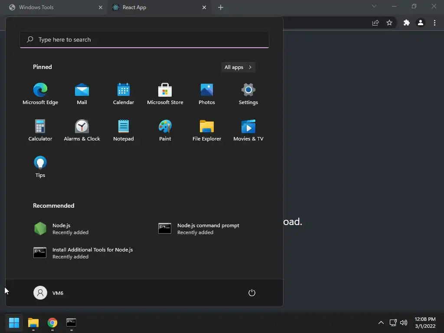Open Microsoft Store
The image size is (444, 333).
tap(165, 94)
